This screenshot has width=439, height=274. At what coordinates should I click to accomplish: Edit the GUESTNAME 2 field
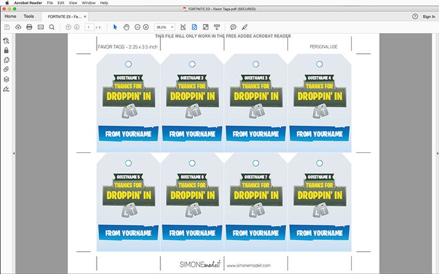point(192,78)
